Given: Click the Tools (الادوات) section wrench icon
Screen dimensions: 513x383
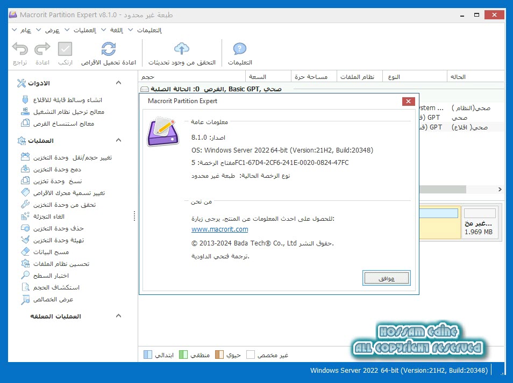Looking at the screenshot, I should (22, 83).
